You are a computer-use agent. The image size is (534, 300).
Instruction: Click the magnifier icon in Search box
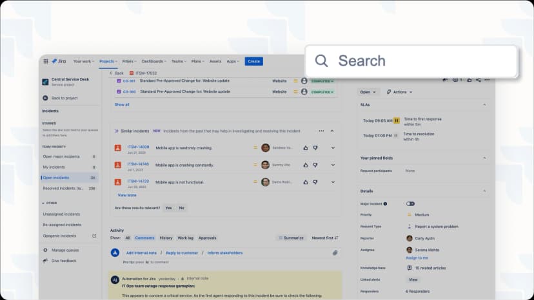(321, 61)
